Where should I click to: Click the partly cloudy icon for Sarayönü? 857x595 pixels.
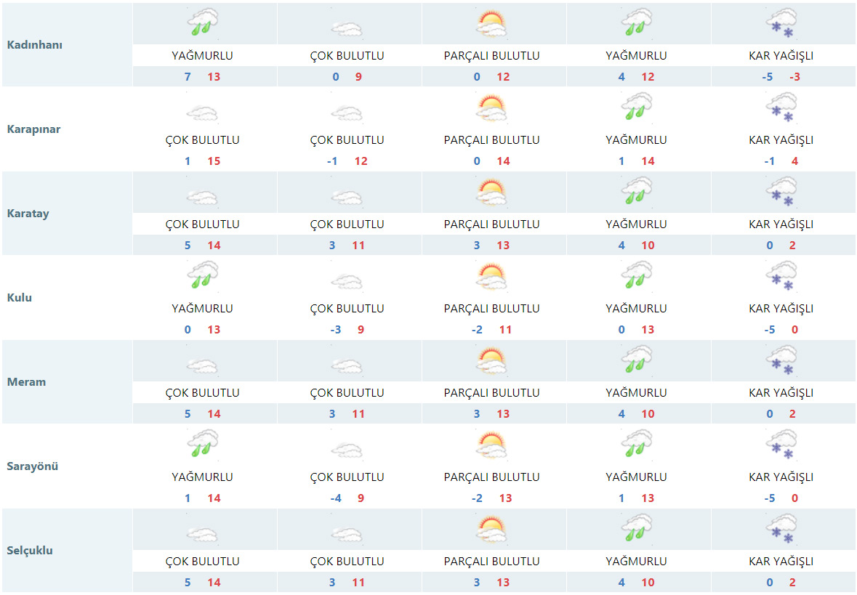491,445
